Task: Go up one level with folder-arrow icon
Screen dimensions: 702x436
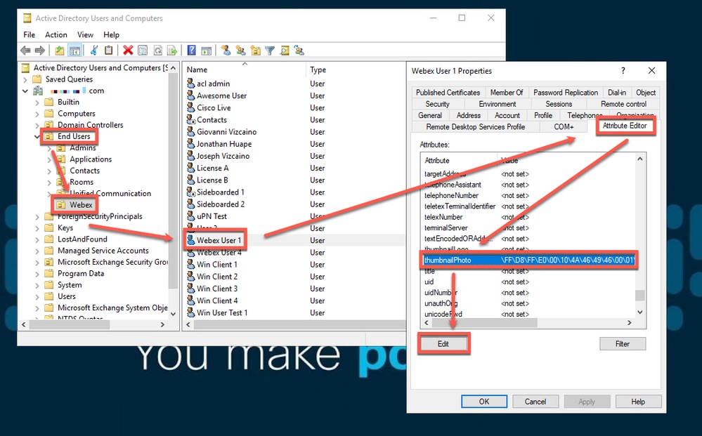Action: (x=60, y=51)
